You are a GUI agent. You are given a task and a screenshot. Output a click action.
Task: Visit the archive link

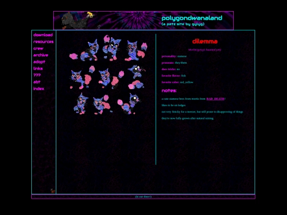pyautogui.click(x=40, y=55)
